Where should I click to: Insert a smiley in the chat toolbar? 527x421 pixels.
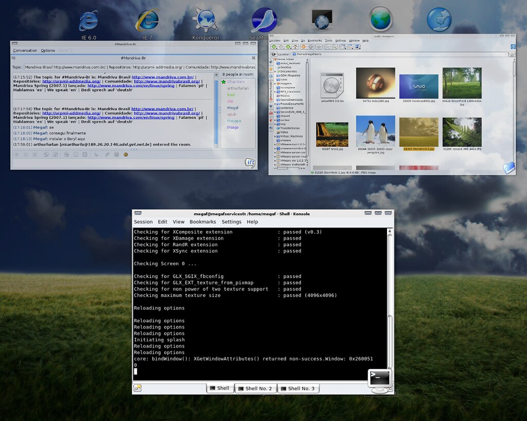coord(126,154)
